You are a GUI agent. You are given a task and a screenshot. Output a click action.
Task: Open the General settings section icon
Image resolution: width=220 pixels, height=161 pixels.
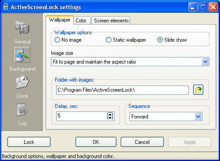click(22, 28)
